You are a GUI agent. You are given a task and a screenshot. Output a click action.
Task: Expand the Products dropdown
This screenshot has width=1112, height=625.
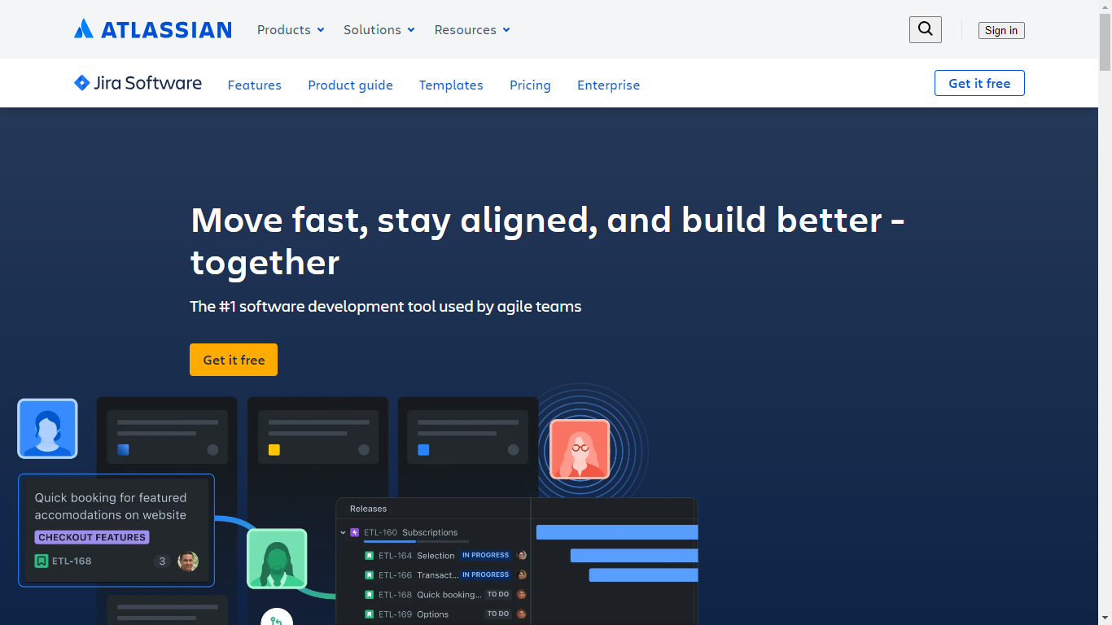tap(291, 29)
